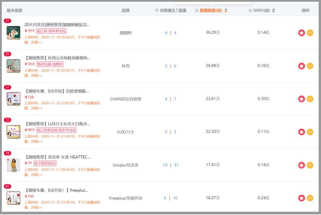This screenshot has width=321, height=215.
Task: Open product title 自然堂烟酰
Action: point(57,91)
